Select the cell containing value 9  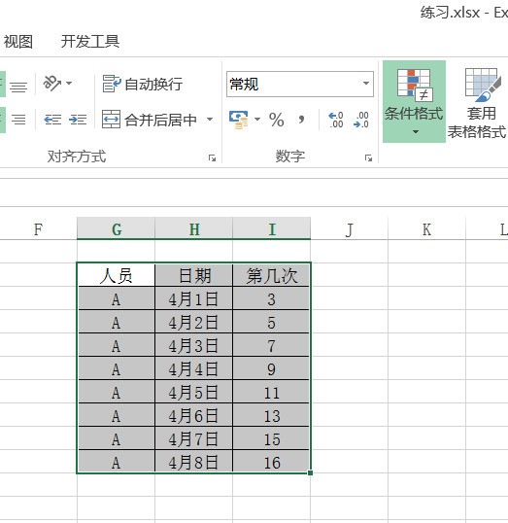[272, 368]
